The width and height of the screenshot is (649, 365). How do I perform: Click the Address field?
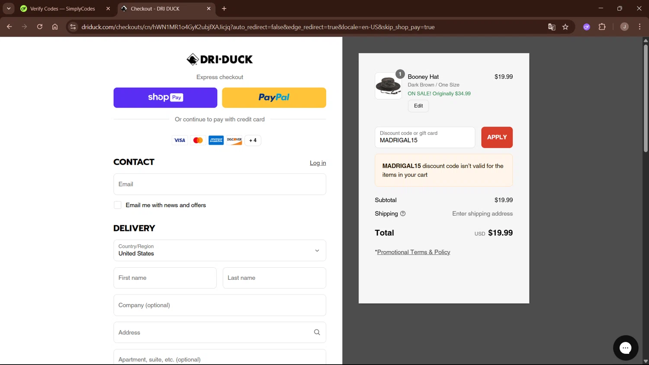click(x=220, y=333)
